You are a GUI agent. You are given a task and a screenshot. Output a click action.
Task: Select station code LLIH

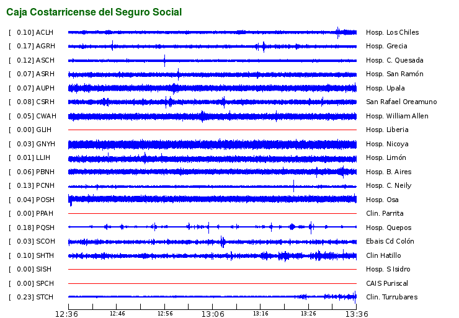pyautogui.click(x=43, y=158)
